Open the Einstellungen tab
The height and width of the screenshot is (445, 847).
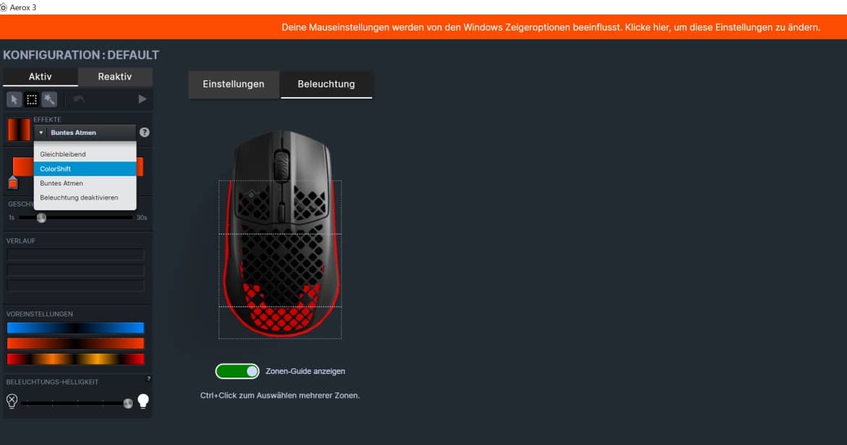click(x=233, y=84)
